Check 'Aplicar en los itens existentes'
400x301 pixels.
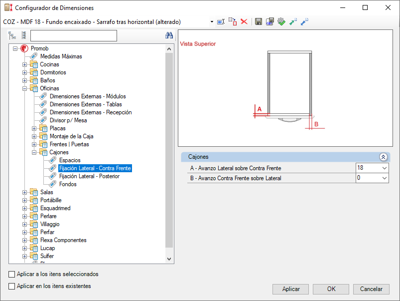point(12,287)
